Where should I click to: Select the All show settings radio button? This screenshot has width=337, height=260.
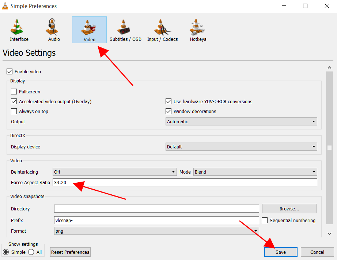coord(31,252)
